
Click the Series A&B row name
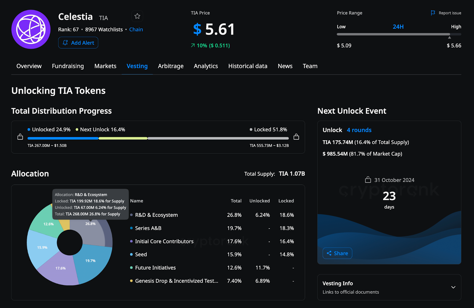(x=148, y=228)
